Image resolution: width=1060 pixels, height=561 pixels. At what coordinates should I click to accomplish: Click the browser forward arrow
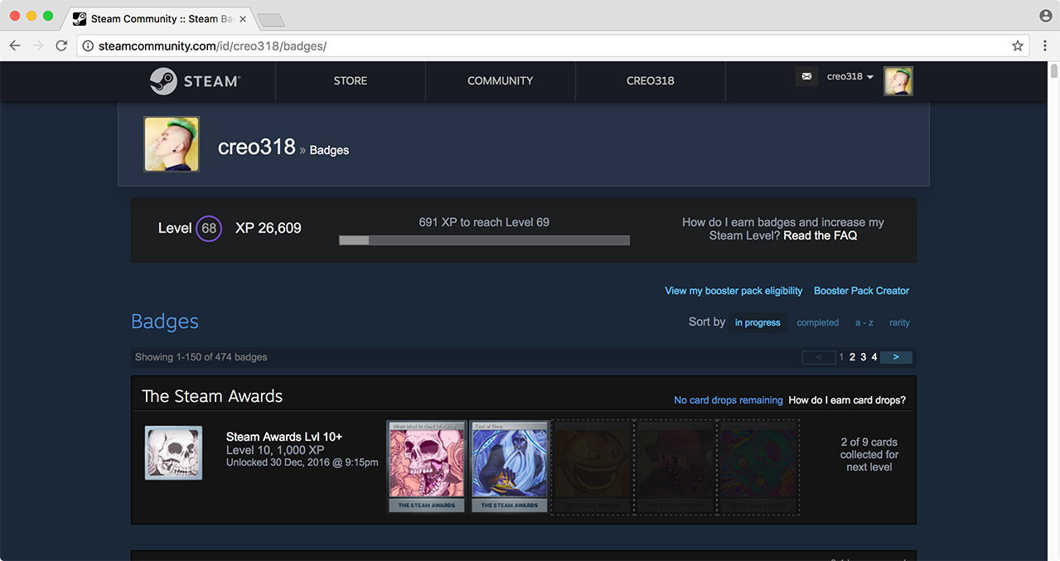pos(38,46)
